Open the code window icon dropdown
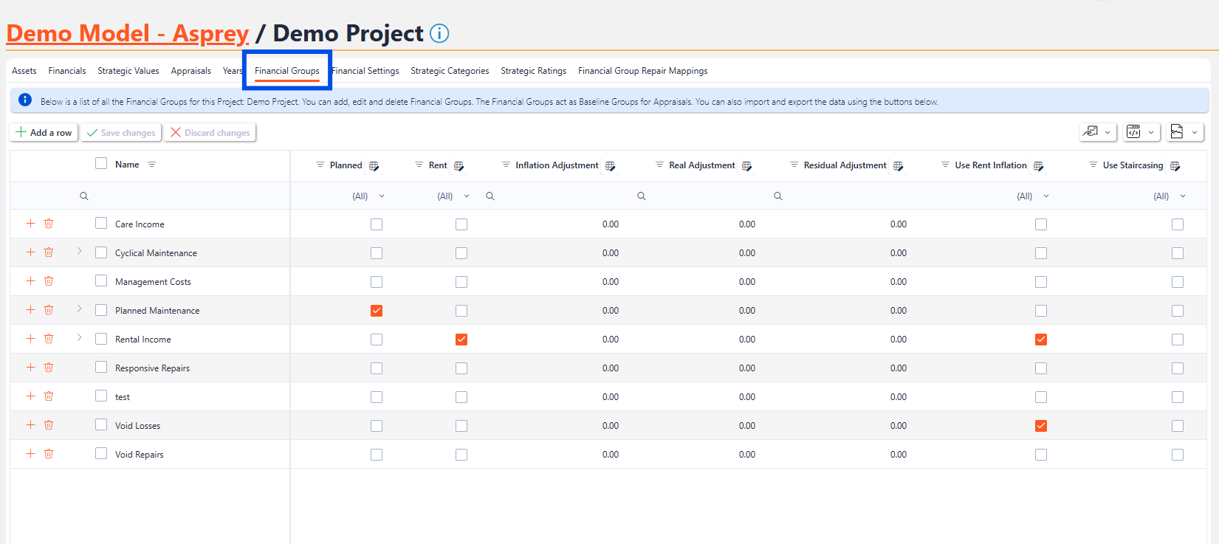 [x=1141, y=132]
